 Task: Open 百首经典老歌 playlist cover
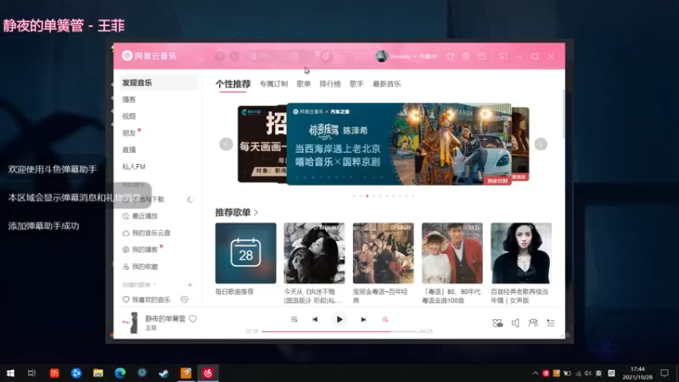coord(521,253)
